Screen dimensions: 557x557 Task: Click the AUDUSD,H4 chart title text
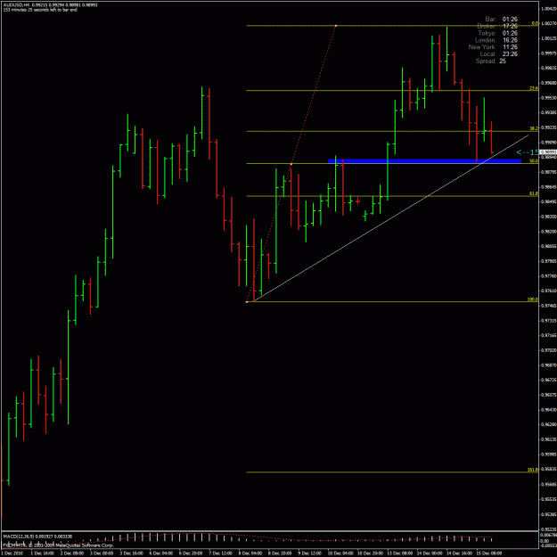(x=16, y=5)
